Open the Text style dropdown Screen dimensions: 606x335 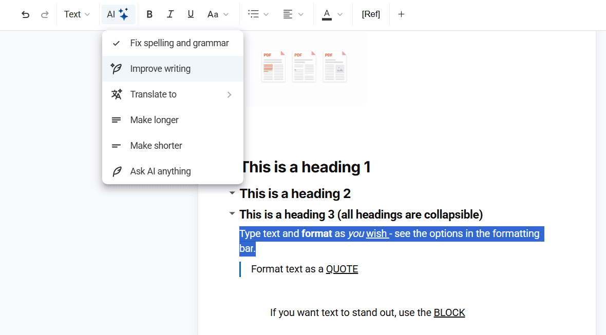tap(77, 14)
